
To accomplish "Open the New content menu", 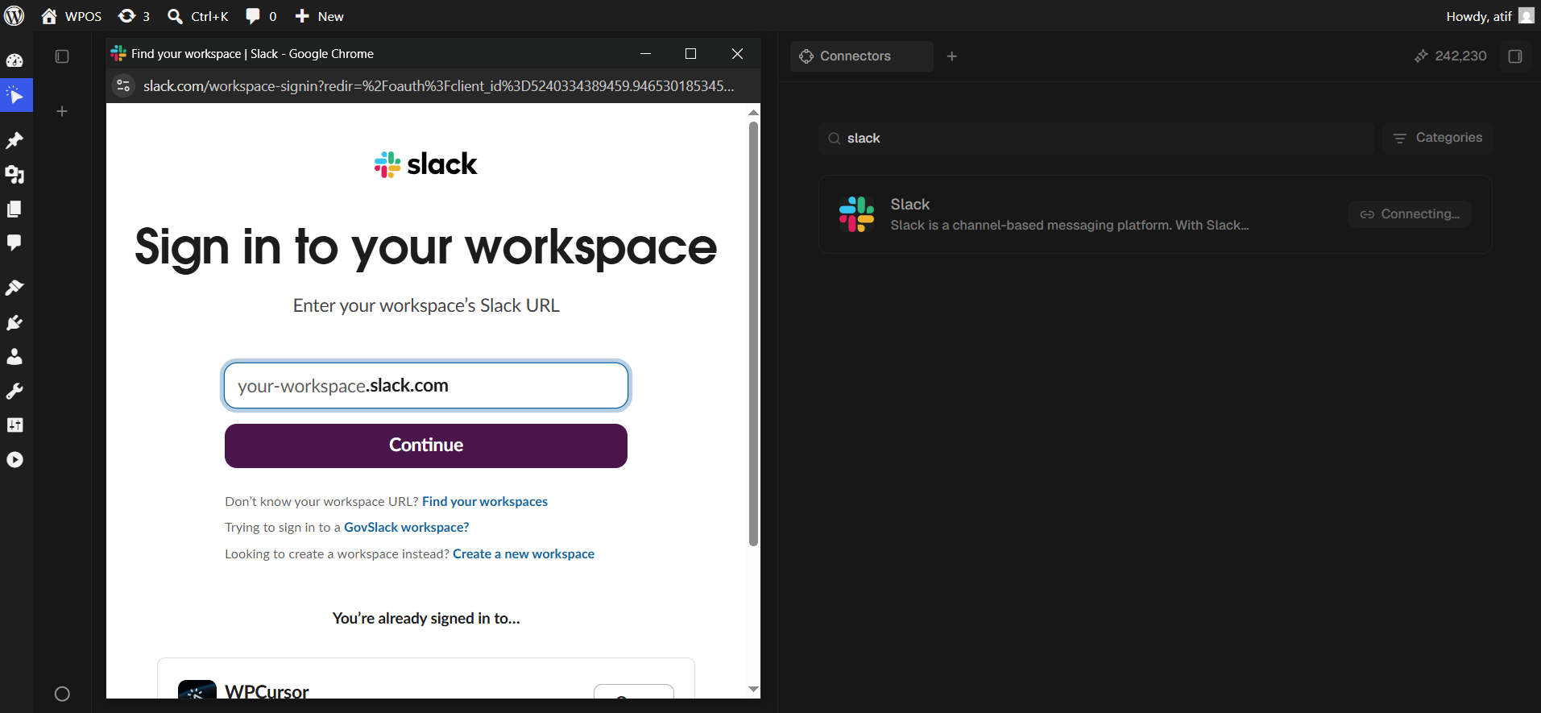I will [319, 16].
